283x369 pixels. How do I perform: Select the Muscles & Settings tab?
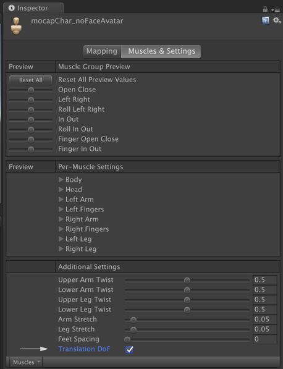pyautogui.click(x=161, y=51)
